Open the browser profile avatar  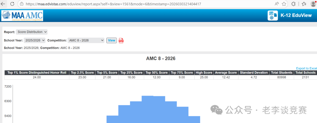[313, 4]
